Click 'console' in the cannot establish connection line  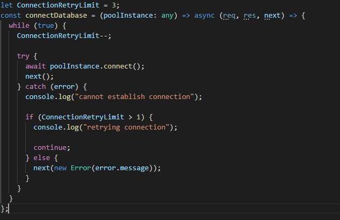point(40,97)
